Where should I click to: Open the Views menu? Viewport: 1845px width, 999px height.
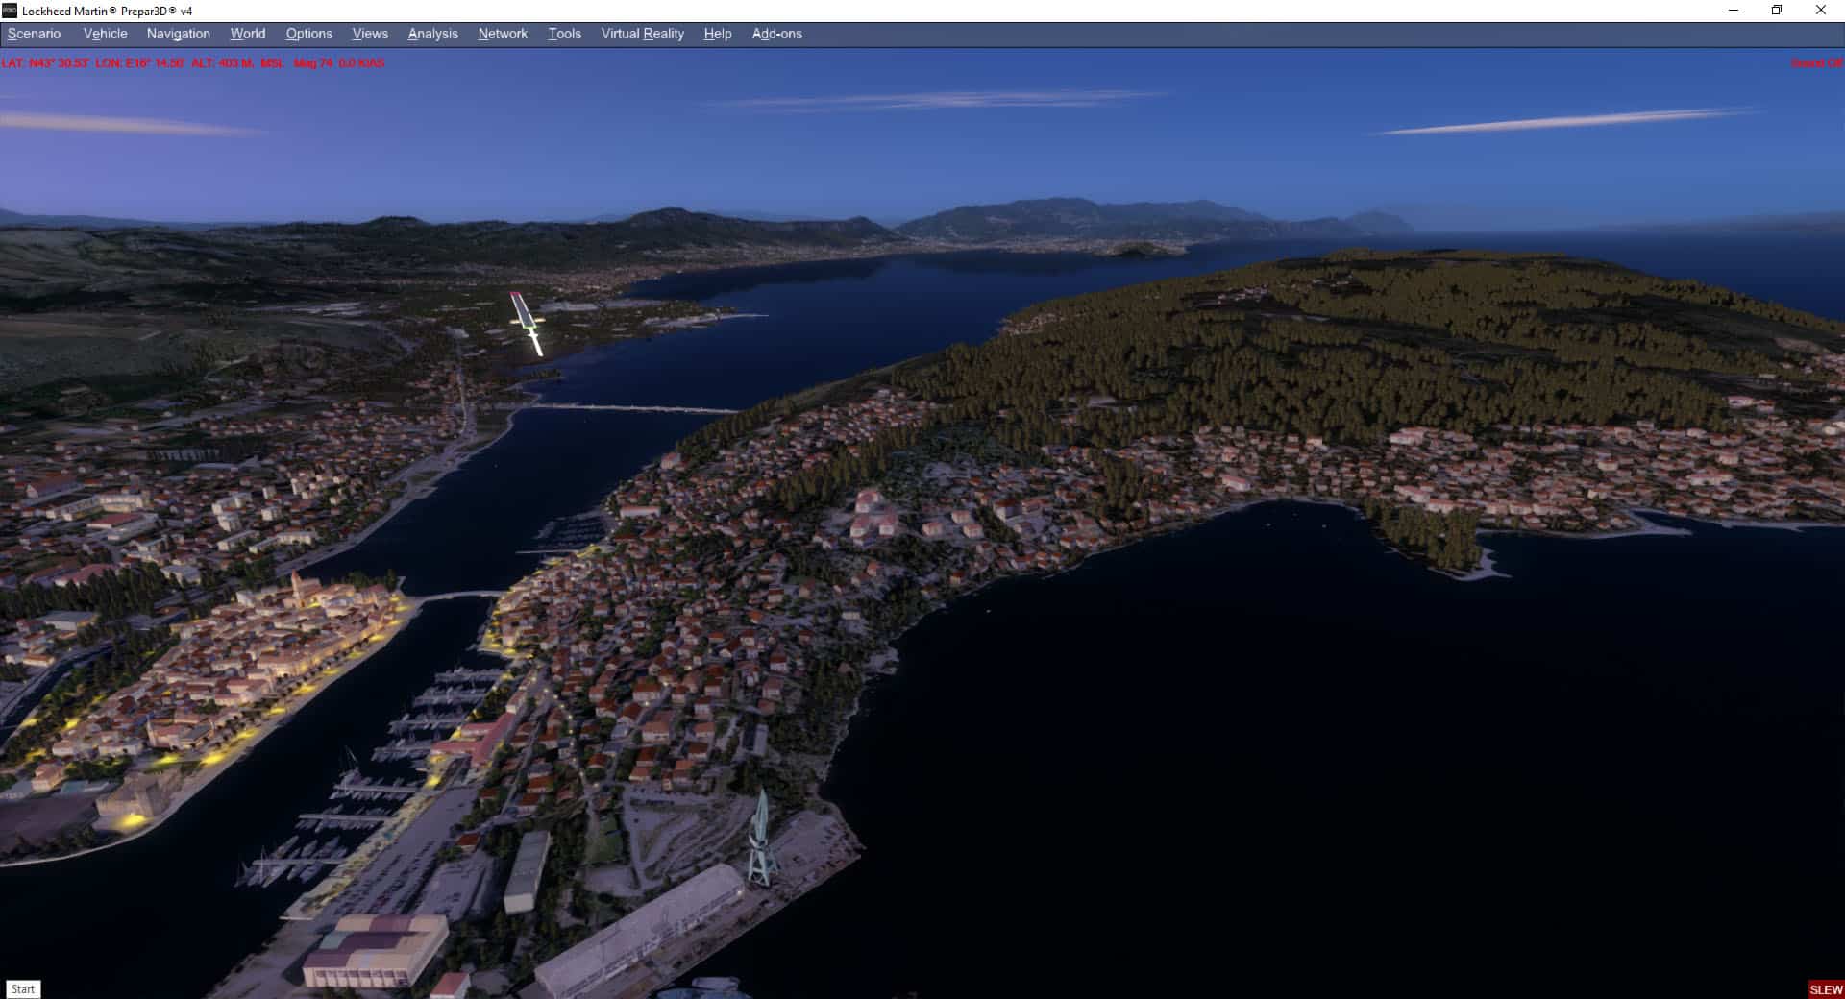click(369, 34)
